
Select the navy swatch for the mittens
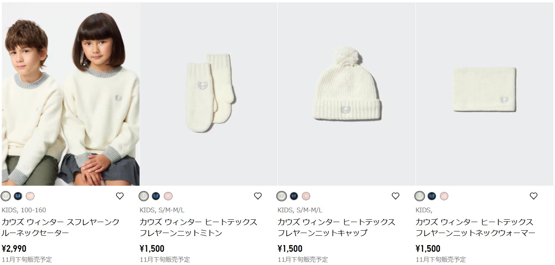point(156,196)
